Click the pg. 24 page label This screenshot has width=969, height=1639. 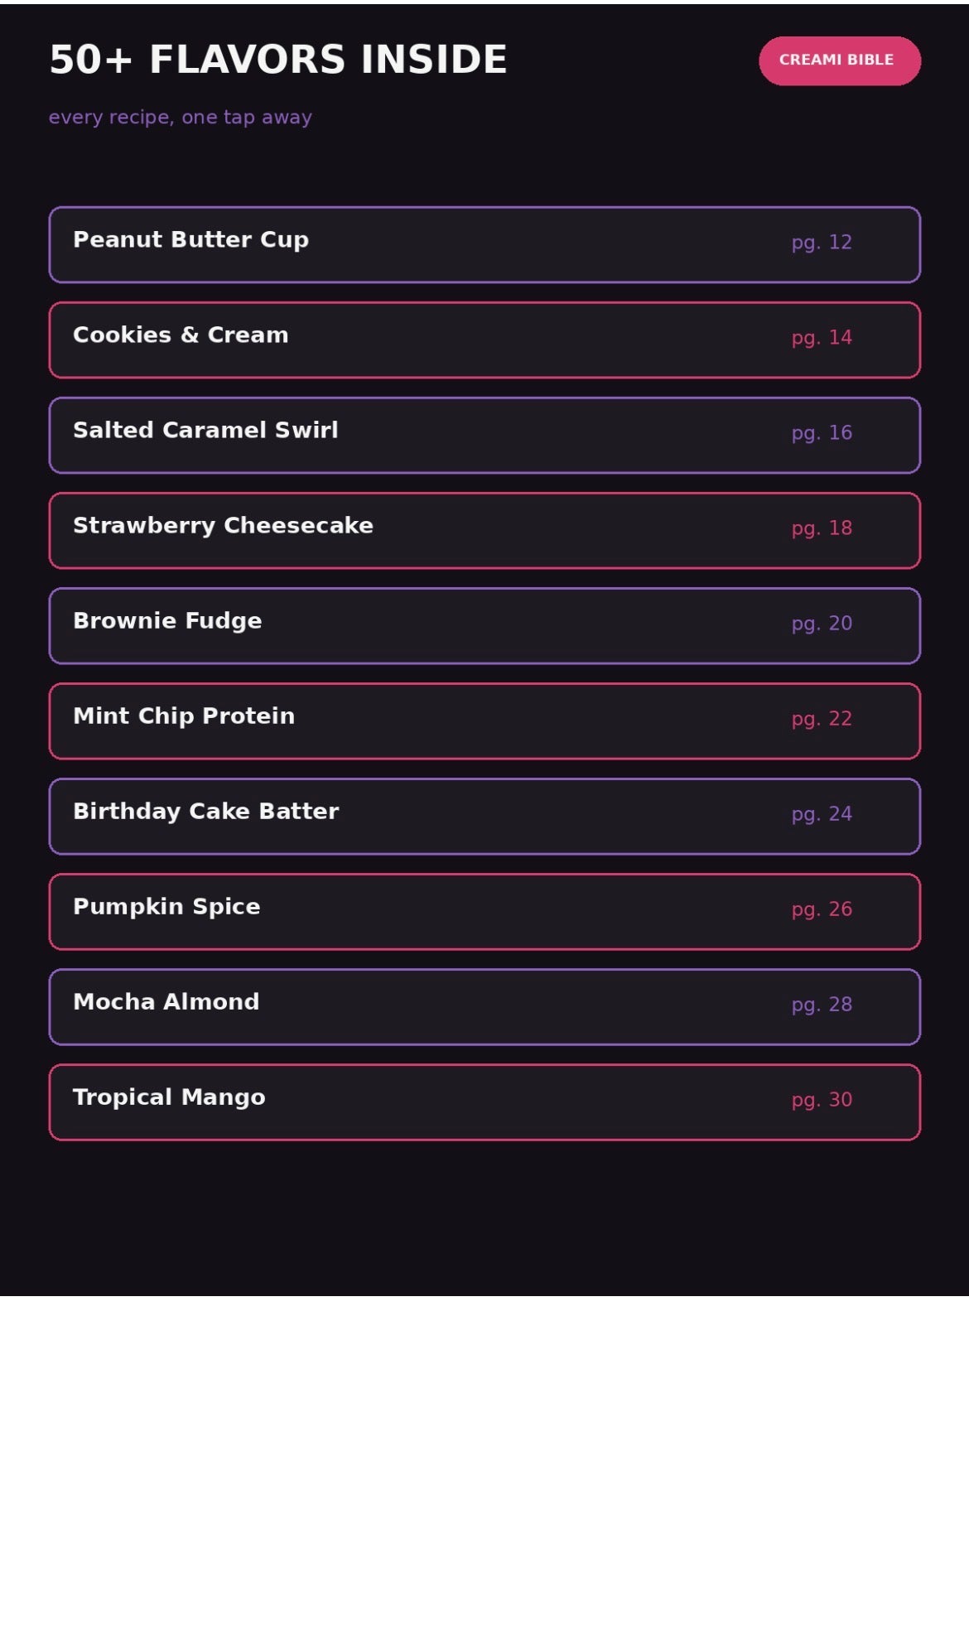coord(822,814)
